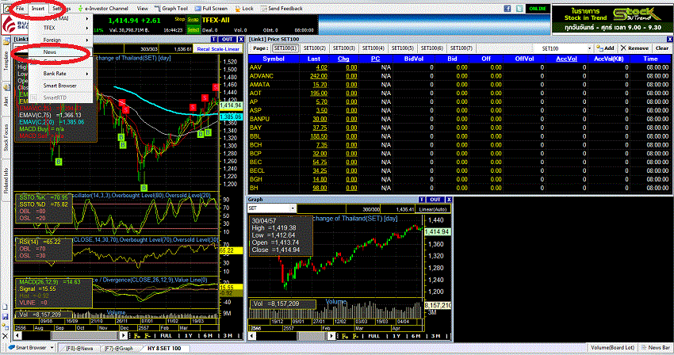Select 6M range under Graph panel
Image resolution: width=674 pixels, height=355 pixels.
click(416, 336)
